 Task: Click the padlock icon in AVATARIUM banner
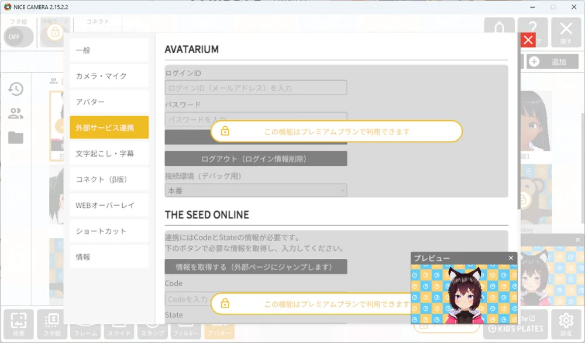tap(225, 131)
